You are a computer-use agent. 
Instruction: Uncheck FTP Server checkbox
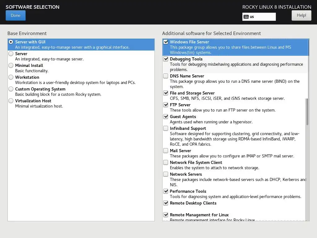(166, 105)
